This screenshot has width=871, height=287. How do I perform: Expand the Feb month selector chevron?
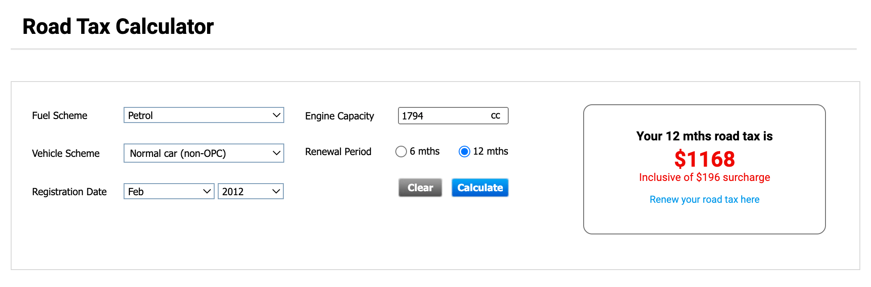207,191
